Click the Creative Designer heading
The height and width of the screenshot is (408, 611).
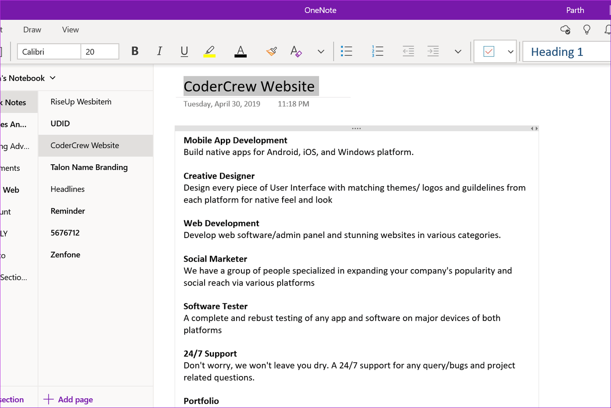219,176
